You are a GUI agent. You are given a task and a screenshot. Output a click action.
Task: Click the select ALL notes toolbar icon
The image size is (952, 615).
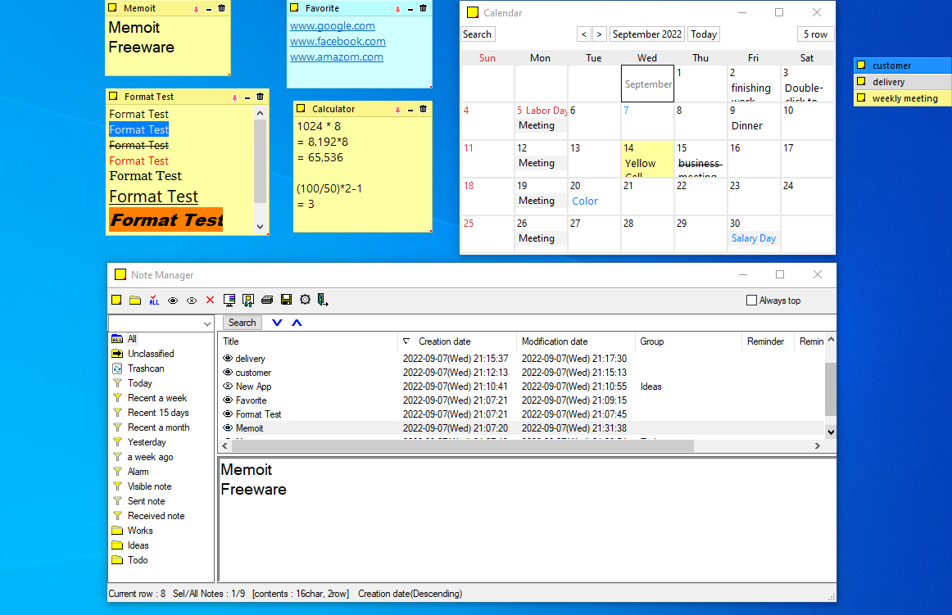point(154,301)
